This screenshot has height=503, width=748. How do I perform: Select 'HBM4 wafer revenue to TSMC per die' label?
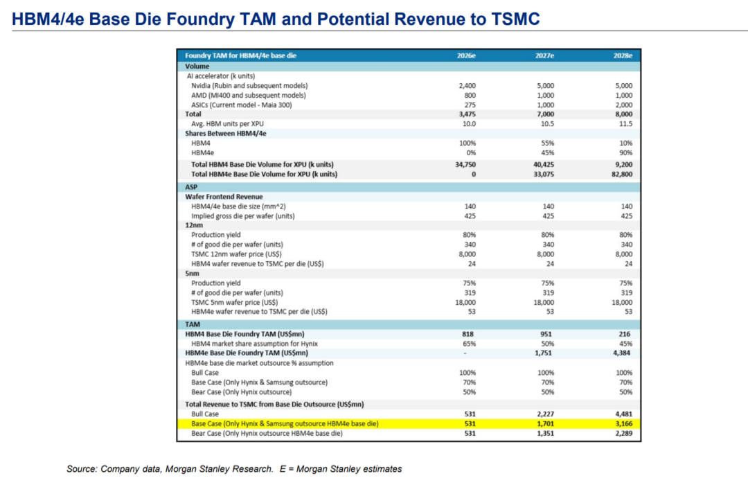pos(258,264)
